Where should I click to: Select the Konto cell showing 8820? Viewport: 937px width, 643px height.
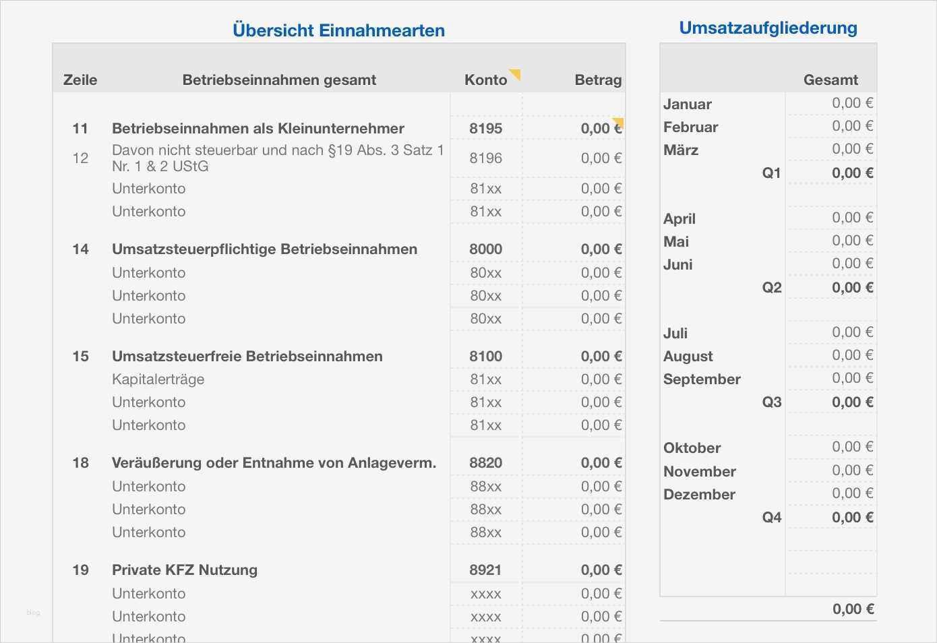point(485,462)
